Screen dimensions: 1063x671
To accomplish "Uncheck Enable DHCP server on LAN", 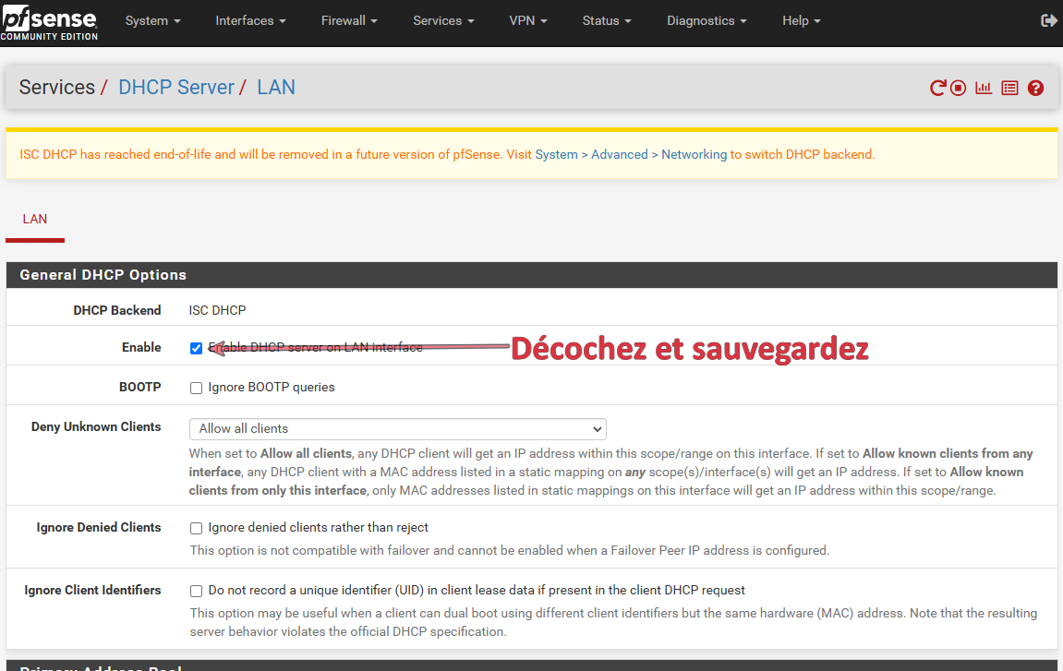I will 196,348.
